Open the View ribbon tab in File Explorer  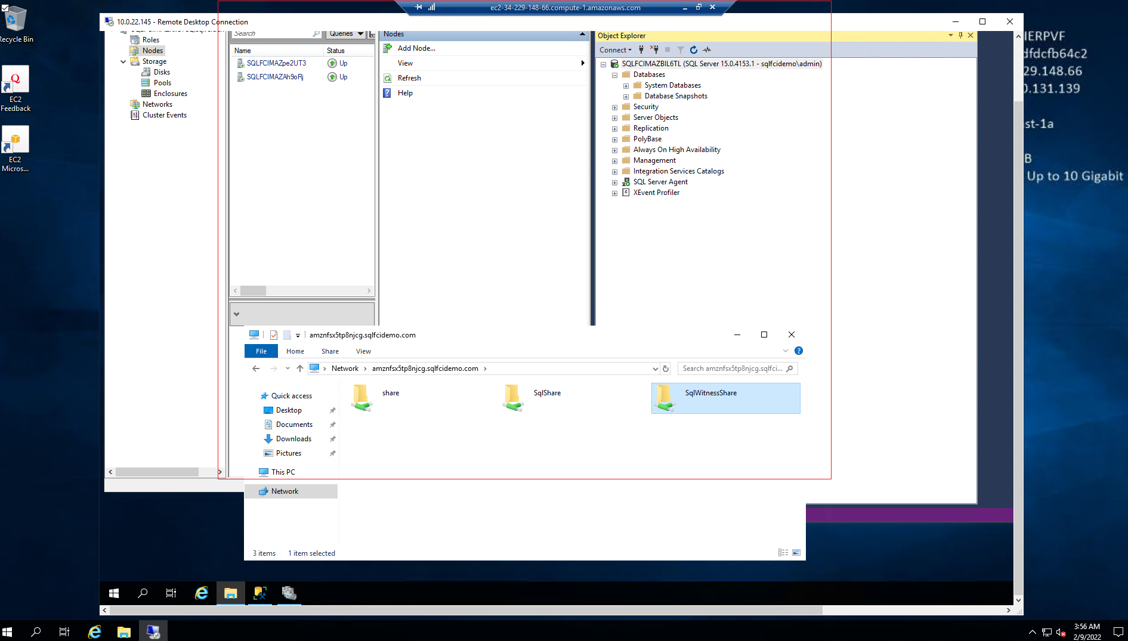point(363,351)
